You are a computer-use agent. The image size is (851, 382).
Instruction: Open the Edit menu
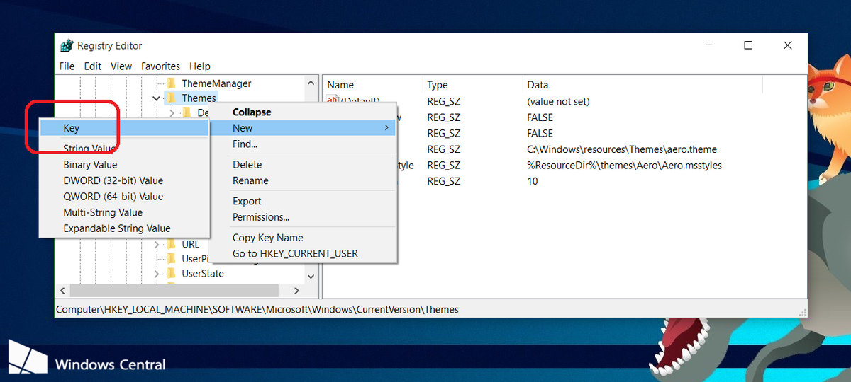(93, 66)
